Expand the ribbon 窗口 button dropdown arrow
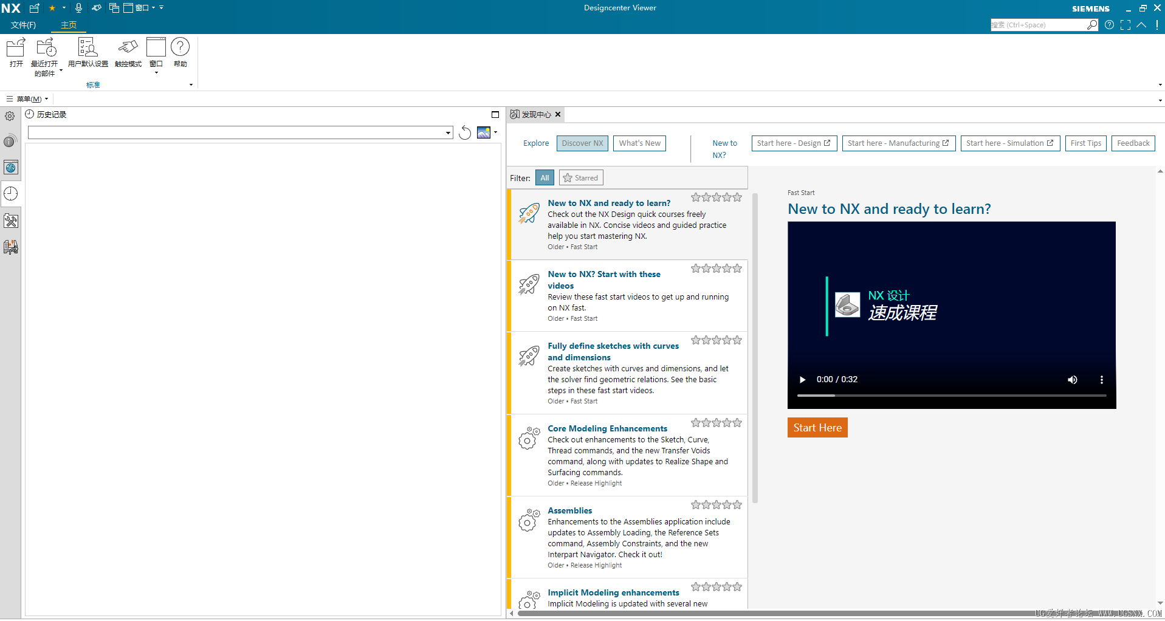Image resolution: width=1165 pixels, height=621 pixels. coord(156,73)
